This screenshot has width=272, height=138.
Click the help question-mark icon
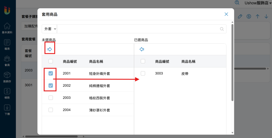[x=237, y=3]
